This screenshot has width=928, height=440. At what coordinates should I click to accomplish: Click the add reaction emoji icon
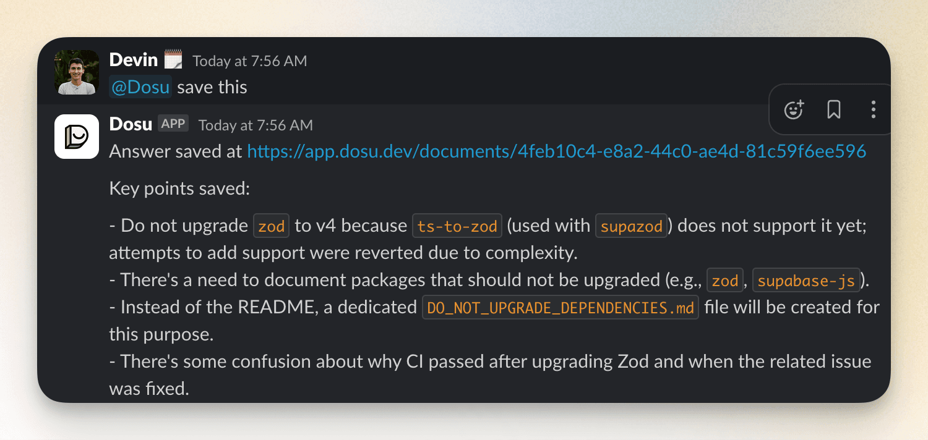tap(793, 110)
